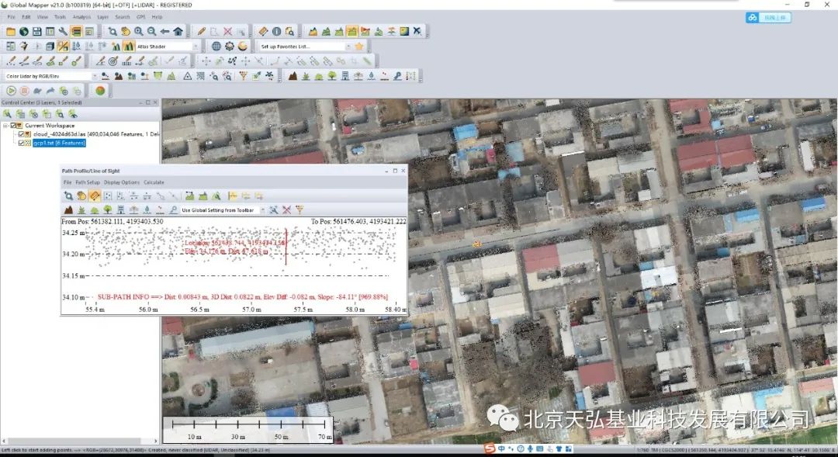Click the blue cloud button at top right
Screen dimensions: 838x457
coord(768,18)
